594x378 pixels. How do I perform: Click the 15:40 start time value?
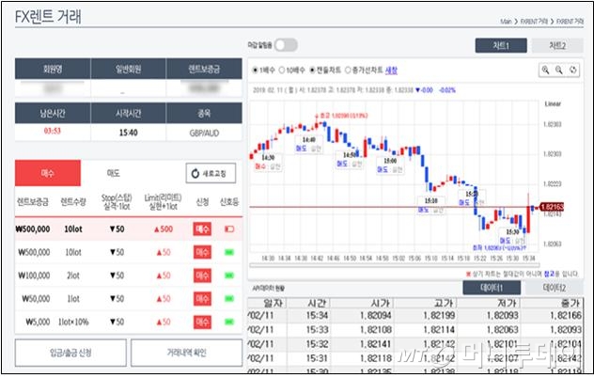coord(129,133)
